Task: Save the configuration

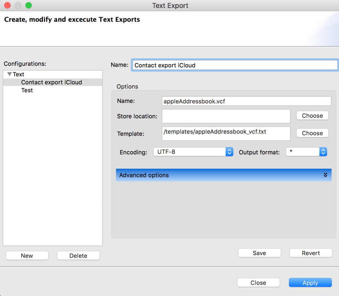Action: coord(260,253)
